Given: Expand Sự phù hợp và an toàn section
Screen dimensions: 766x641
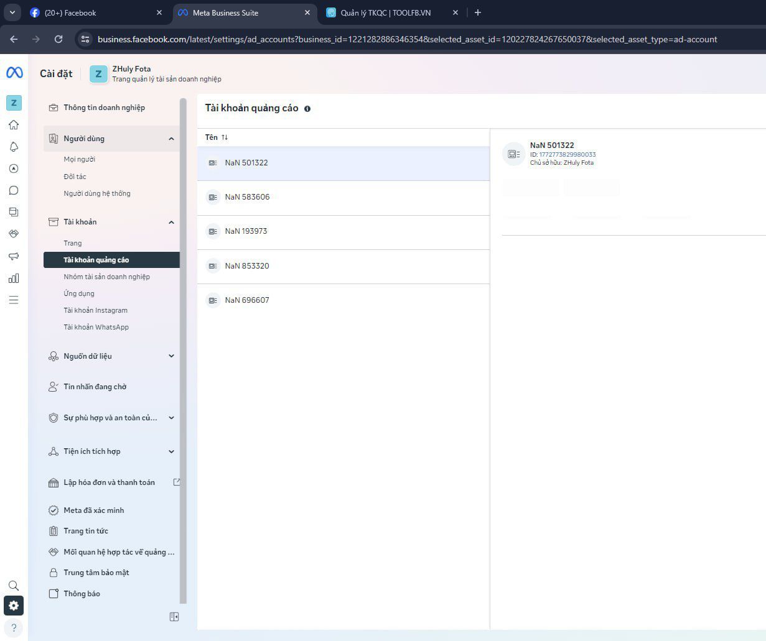Looking at the screenshot, I should [171, 418].
